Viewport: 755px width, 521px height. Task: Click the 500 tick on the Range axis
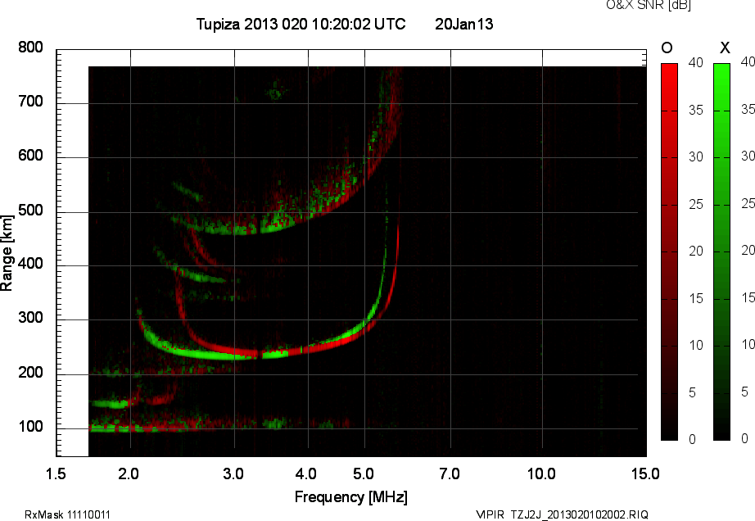[30, 211]
